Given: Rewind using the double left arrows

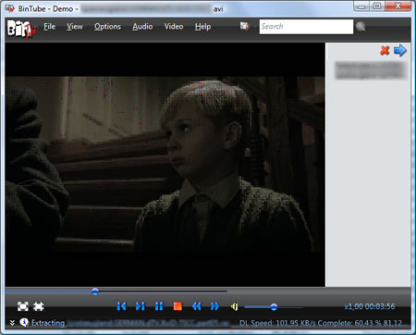Looking at the screenshot, I should click(x=196, y=306).
